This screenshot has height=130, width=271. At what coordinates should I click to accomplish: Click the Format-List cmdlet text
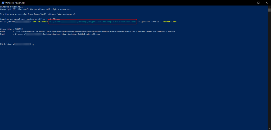pyautogui.click(x=169, y=22)
